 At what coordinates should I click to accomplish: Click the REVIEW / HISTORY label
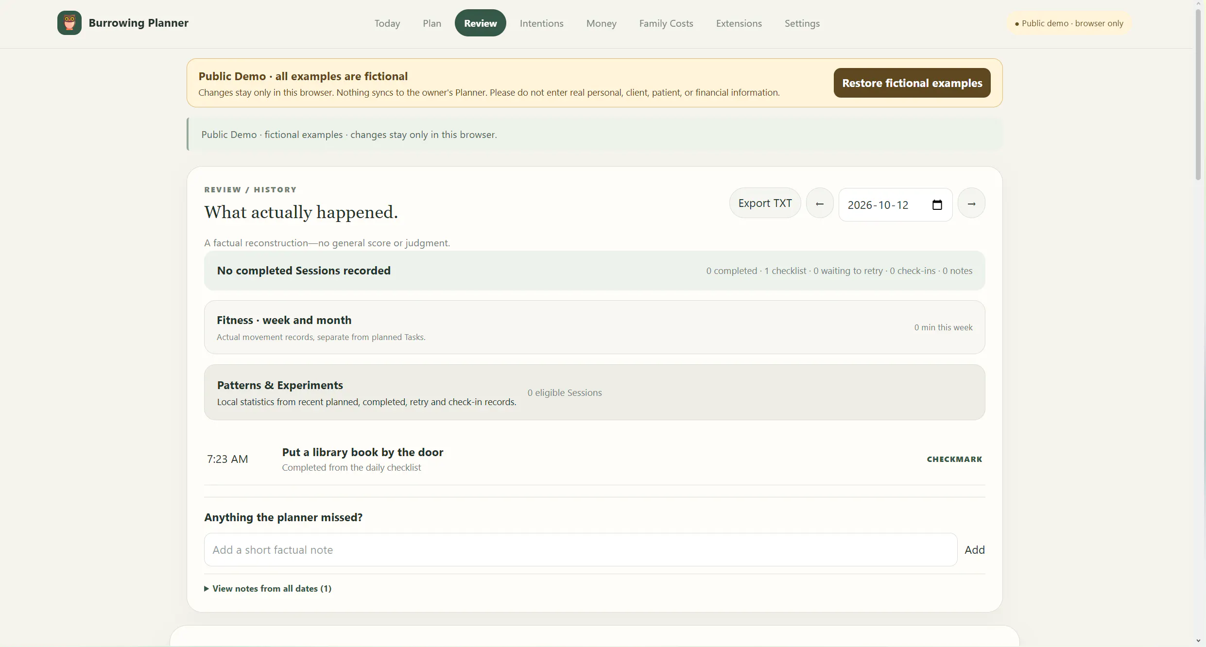(250, 190)
